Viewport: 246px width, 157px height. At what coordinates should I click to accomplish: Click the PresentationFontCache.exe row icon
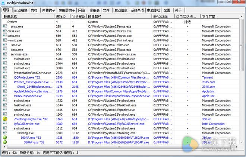coord(5,73)
